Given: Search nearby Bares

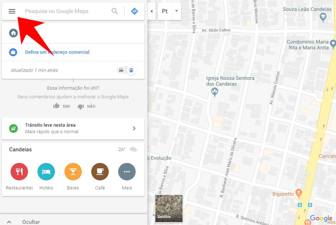Looking at the screenshot, I should point(73,172).
